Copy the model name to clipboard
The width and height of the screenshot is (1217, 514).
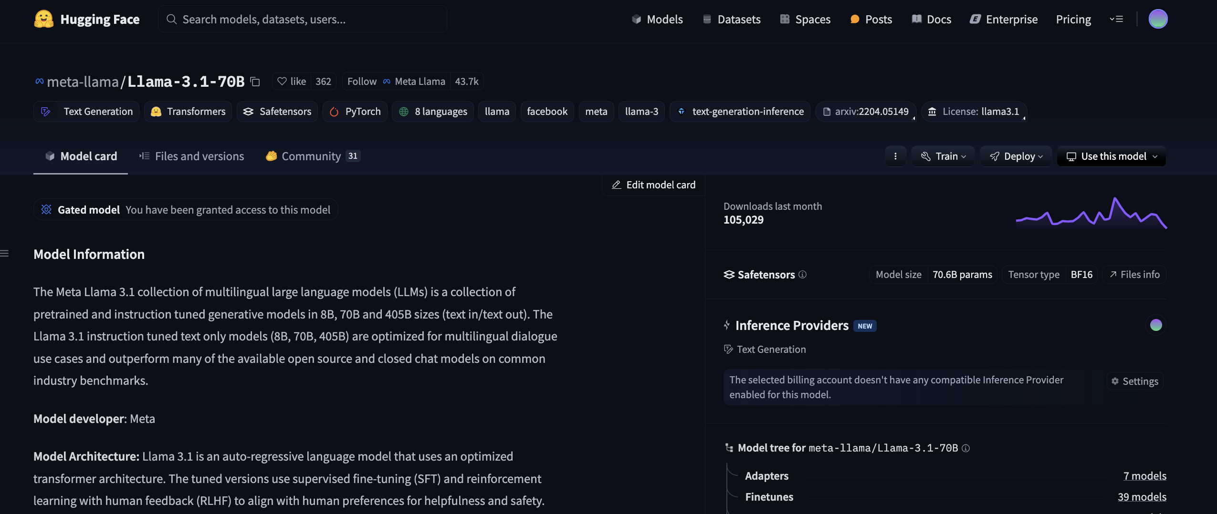[255, 82]
